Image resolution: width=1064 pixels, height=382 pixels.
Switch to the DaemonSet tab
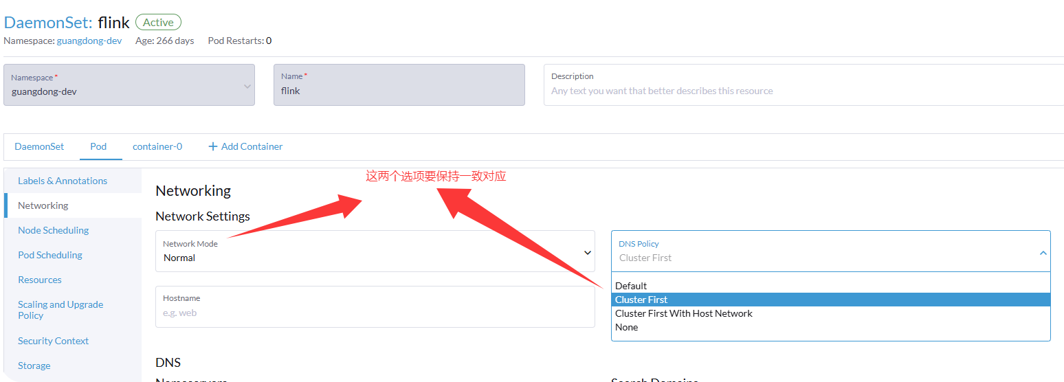[x=39, y=146]
